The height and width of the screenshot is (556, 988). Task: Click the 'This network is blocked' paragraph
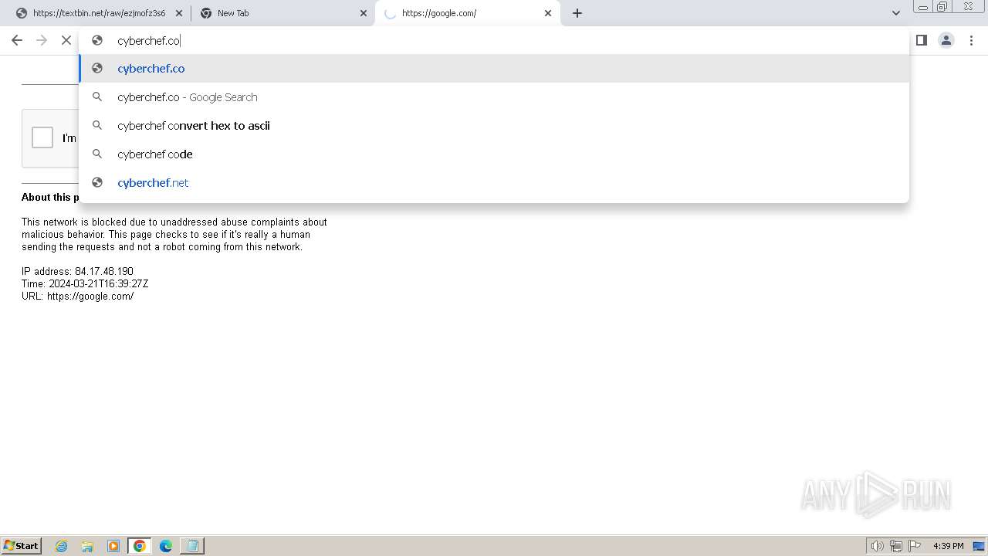point(174,235)
